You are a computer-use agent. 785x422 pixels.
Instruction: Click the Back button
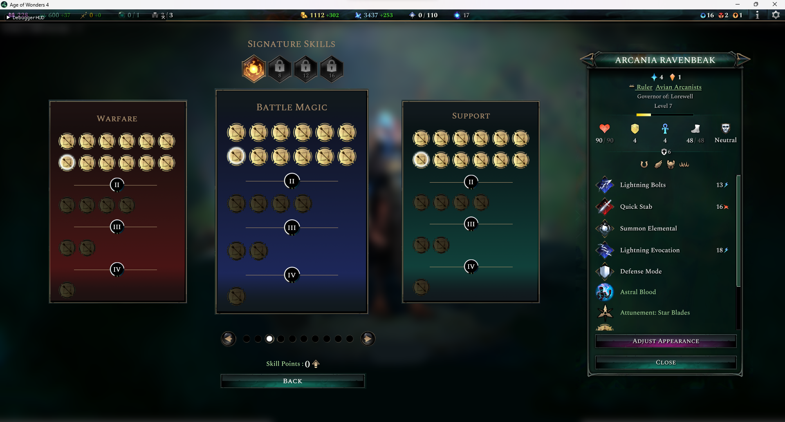tap(292, 381)
